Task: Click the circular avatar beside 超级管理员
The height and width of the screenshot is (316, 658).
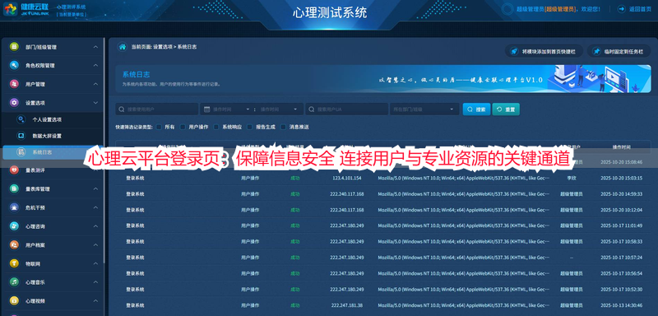Action: (x=507, y=9)
